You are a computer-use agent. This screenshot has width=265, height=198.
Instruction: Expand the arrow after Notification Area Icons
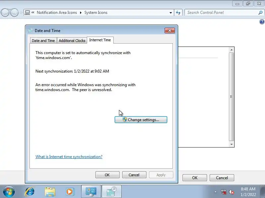click(80, 13)
